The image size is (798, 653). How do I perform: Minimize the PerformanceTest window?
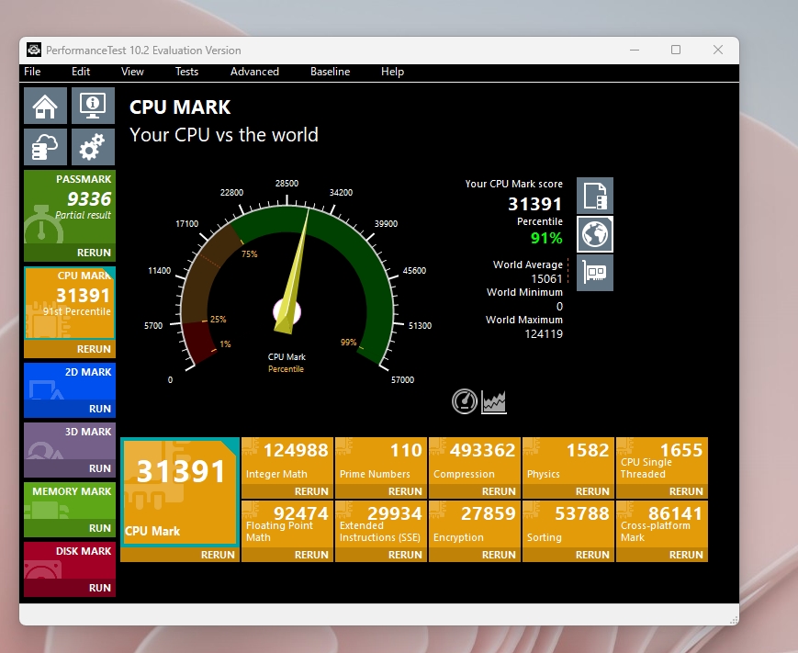click(635, 50)
